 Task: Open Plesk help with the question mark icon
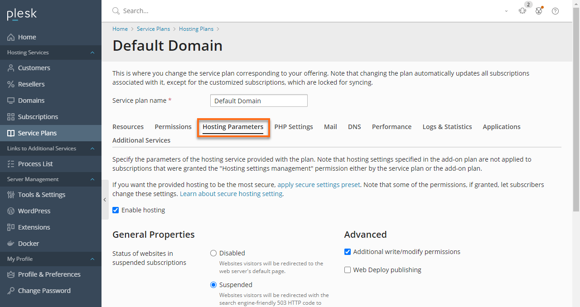pos(555,10)
